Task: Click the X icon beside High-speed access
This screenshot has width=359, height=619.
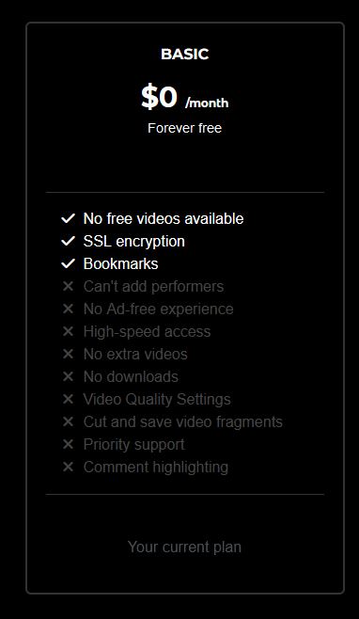Action: coord(69,331)
